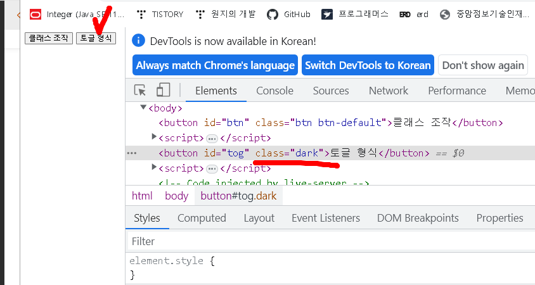The height and width of the screenshot is (285, 535).
Task: Select the Layout pane tab
Action: click(259, 218)
